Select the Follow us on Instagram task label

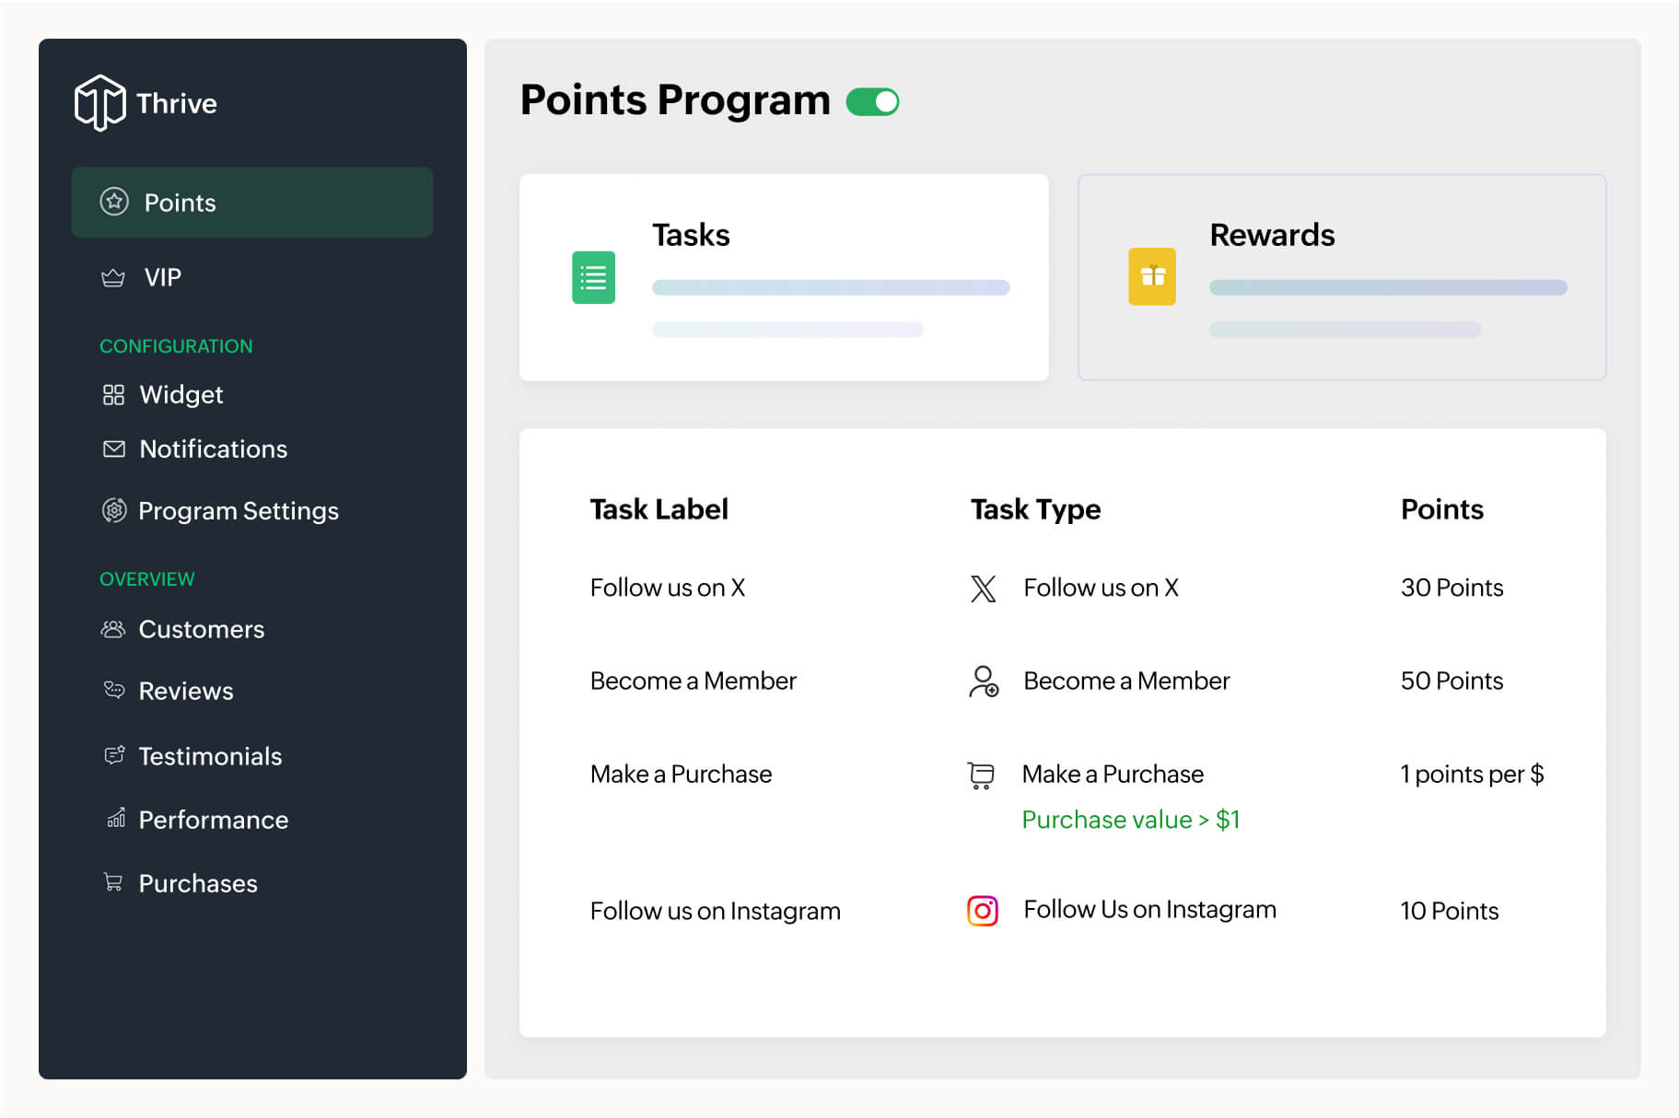pos(715,912)
